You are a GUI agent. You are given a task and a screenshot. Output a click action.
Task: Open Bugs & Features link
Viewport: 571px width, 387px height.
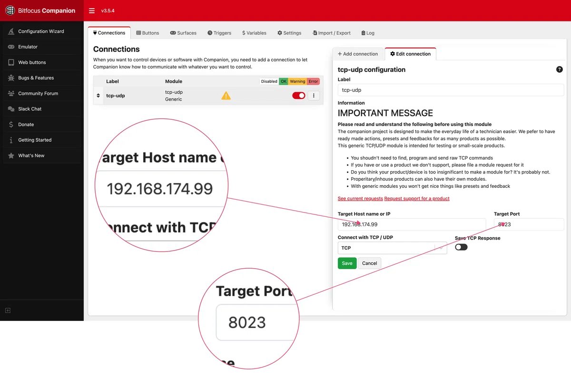42,78
